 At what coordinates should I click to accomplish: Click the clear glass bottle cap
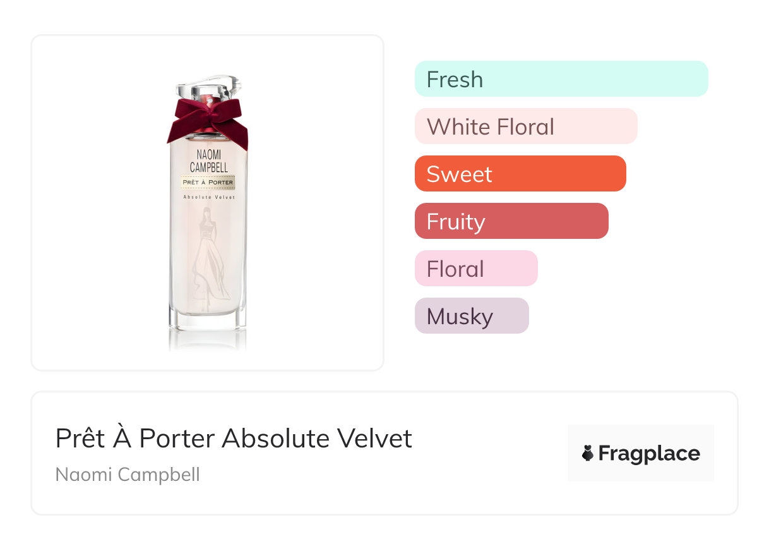coord(209,87)
